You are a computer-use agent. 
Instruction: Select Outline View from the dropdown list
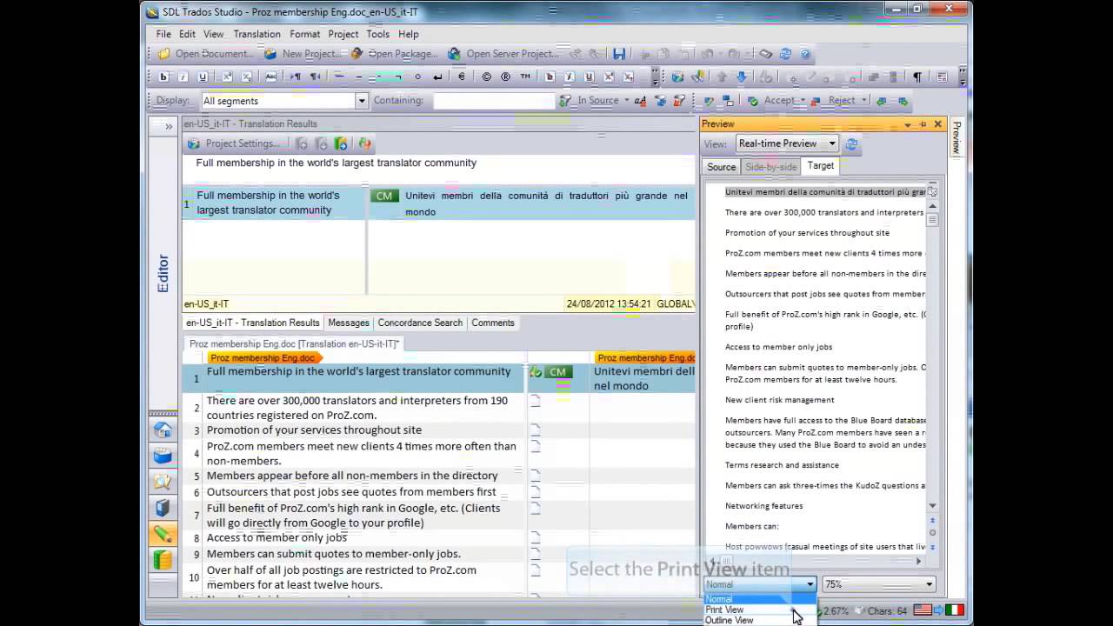tap(760, 620)
